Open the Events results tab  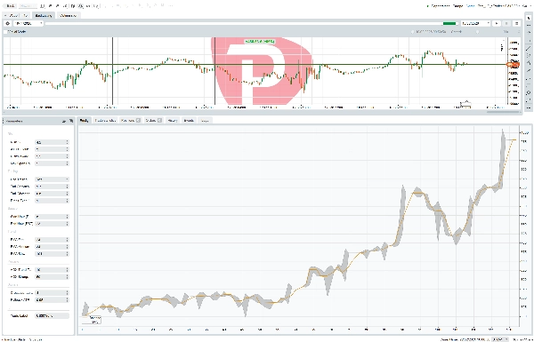click(189, 120)
